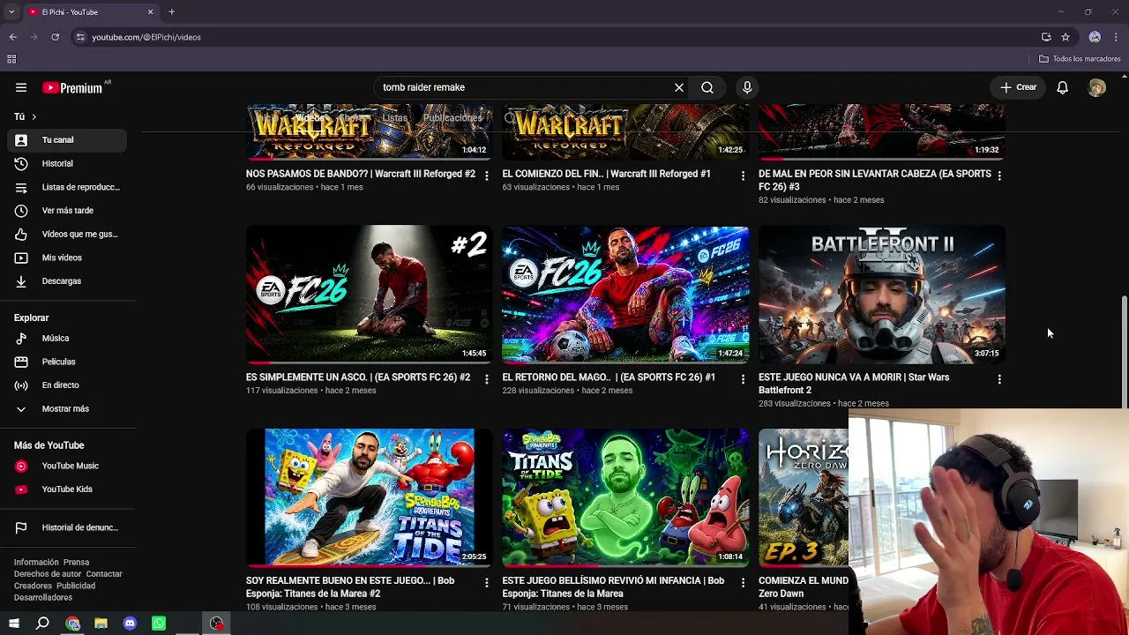Bookmark this page with the star
This screenshot has height=635, width=1129.
1065,37
